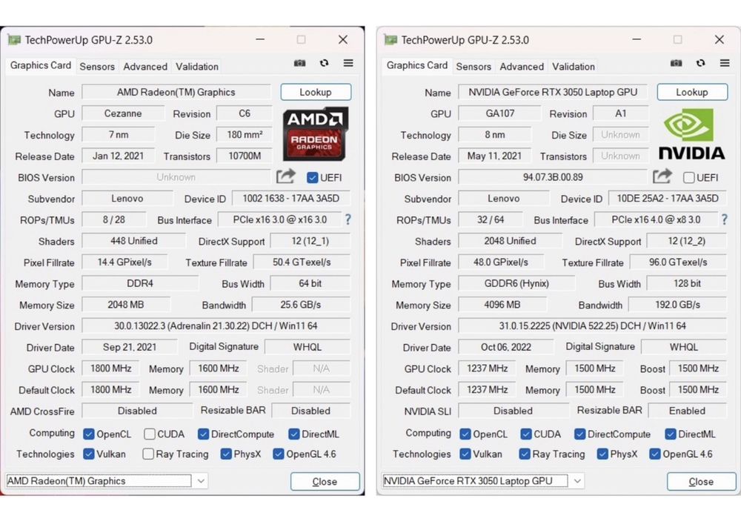Click the BIOS share/export icon in NVIDIA window
This screenshot has height=516, width=741.
[x=662, y=176]
